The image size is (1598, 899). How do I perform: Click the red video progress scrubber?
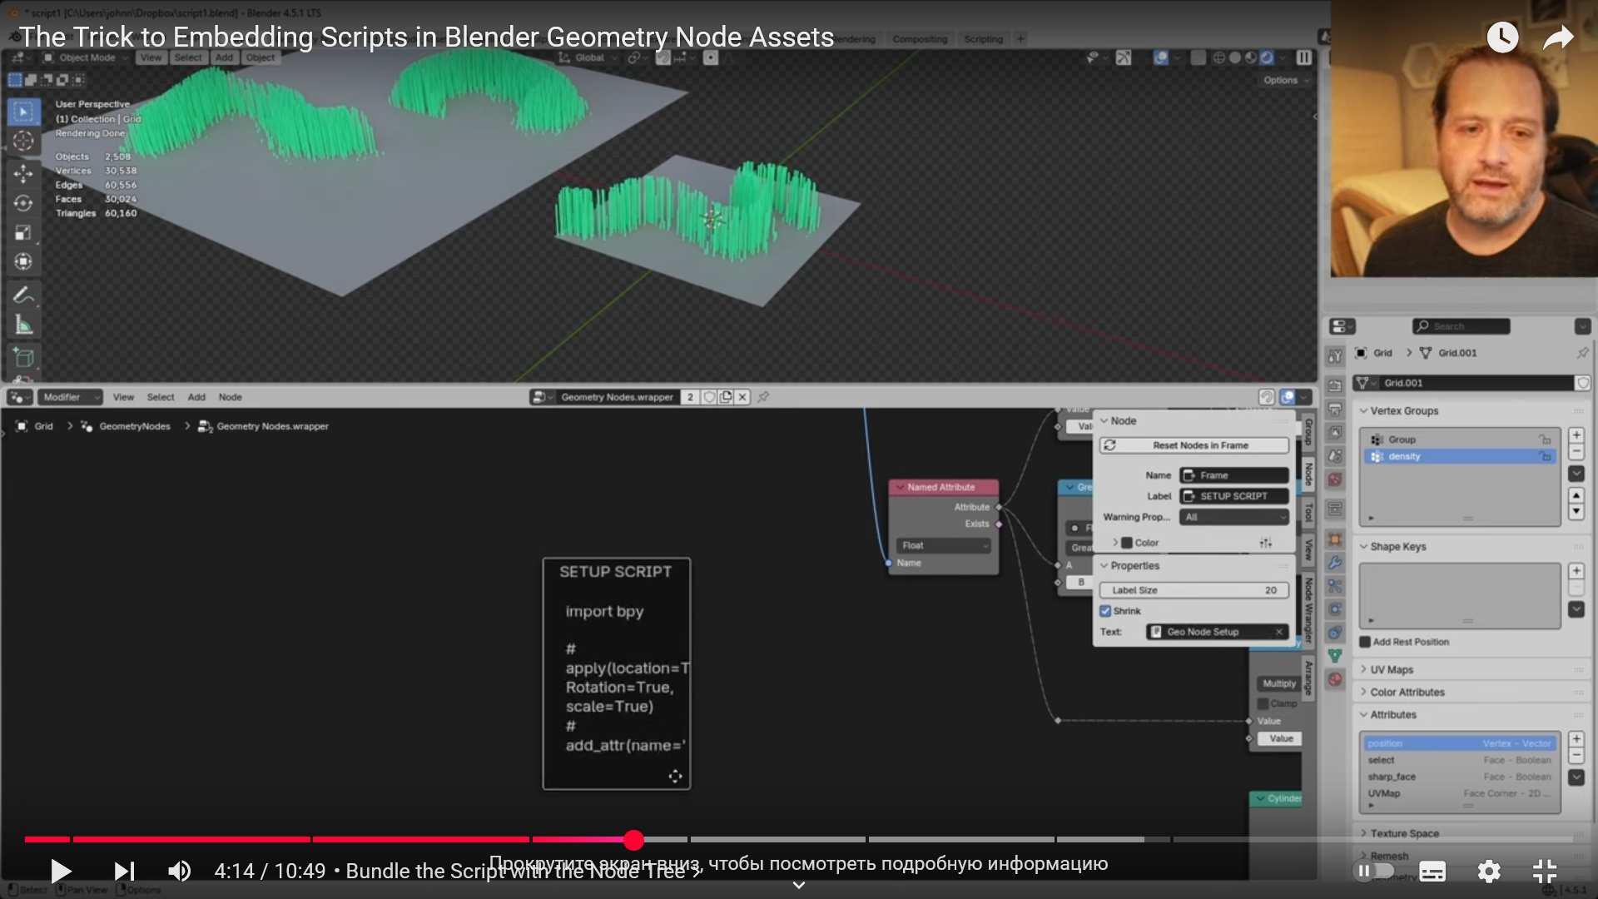coord(633,840)
